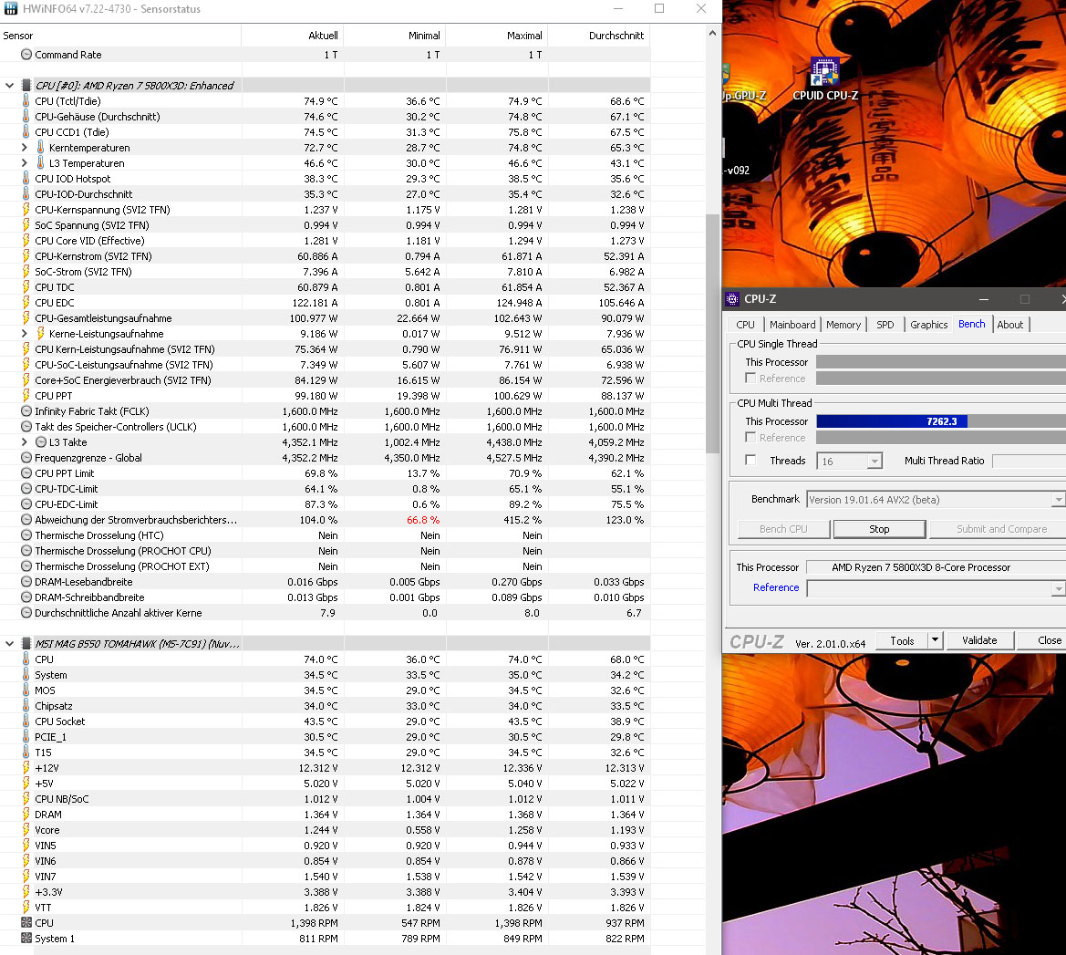
Task: Collapse the MSI MAG B550 TOMAHAWK sensor group
Action: coord(9,643)
